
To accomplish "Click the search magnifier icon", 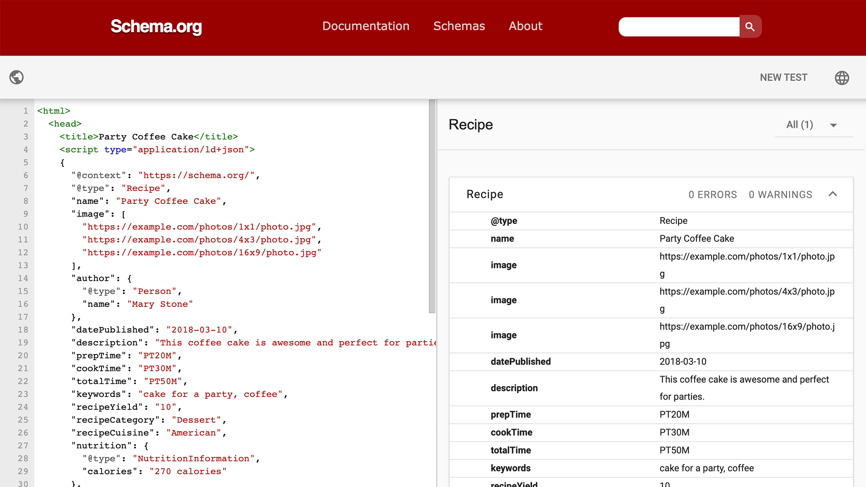I will click(750, 26).
